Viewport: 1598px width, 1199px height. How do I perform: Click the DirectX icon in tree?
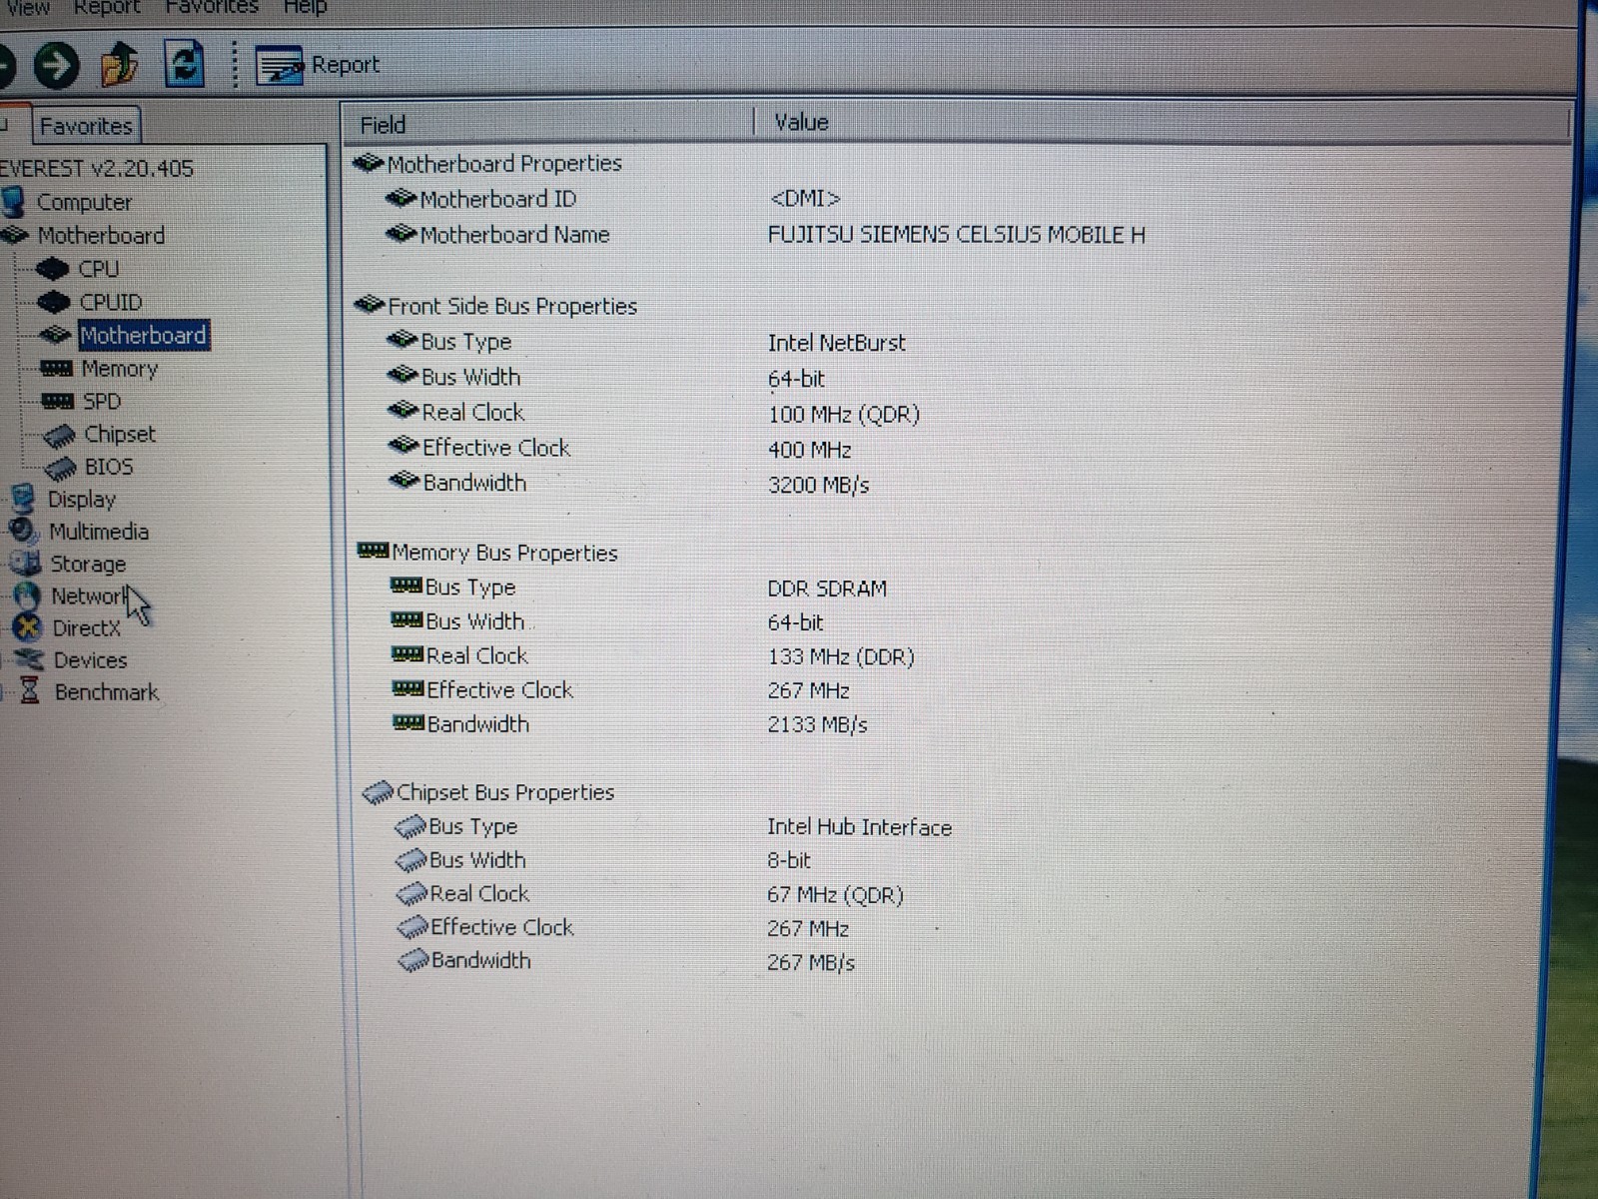[27, 628]
